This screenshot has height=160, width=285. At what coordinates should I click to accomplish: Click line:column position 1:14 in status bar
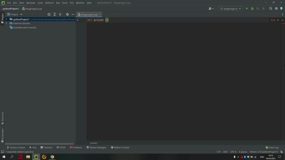[219, 152]
